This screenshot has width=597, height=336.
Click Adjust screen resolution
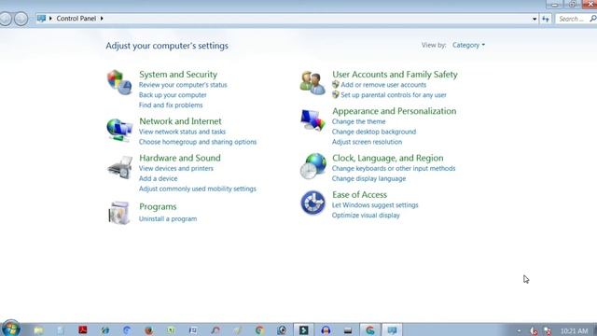tap(367, 142)
